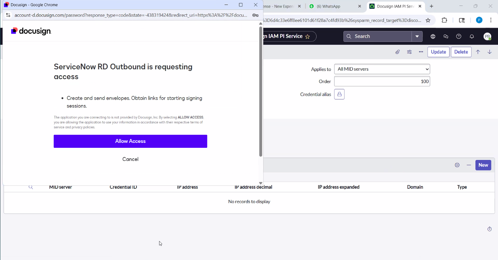The width and height of the screenshot is (498, 260).
Task: Click the lock icon next to Credential alias
Action: pyautogui.click(x=339, y=94)
